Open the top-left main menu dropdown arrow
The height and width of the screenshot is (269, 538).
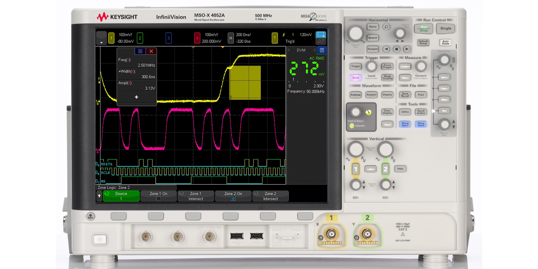101,38
